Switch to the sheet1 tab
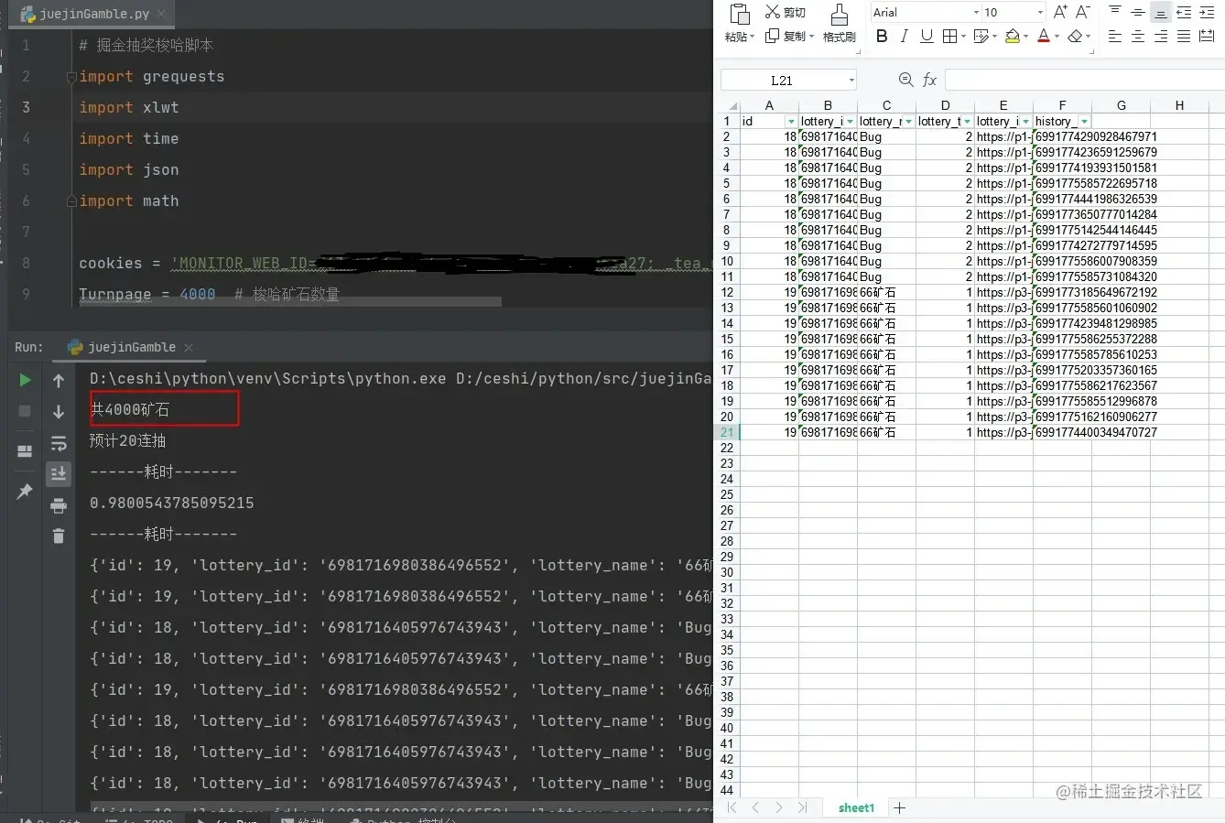1225x823 pixels. [856, 807]
